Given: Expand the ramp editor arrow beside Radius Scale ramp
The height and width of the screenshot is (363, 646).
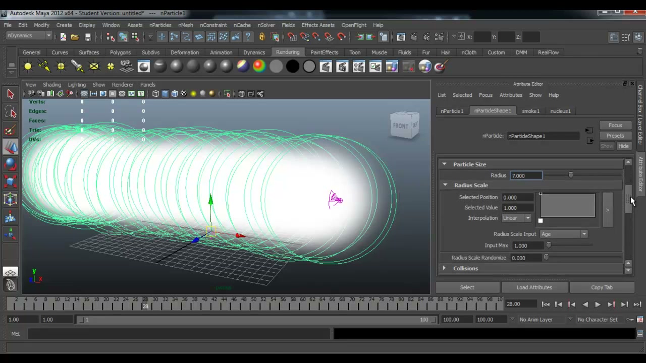Looking at the screenshot, I should [608, 210].
